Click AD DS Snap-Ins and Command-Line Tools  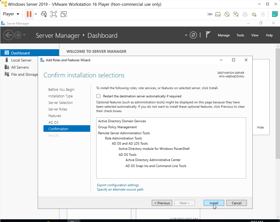(156, 166)
